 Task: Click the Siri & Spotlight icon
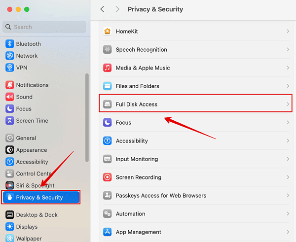click(x=9, y=185)
